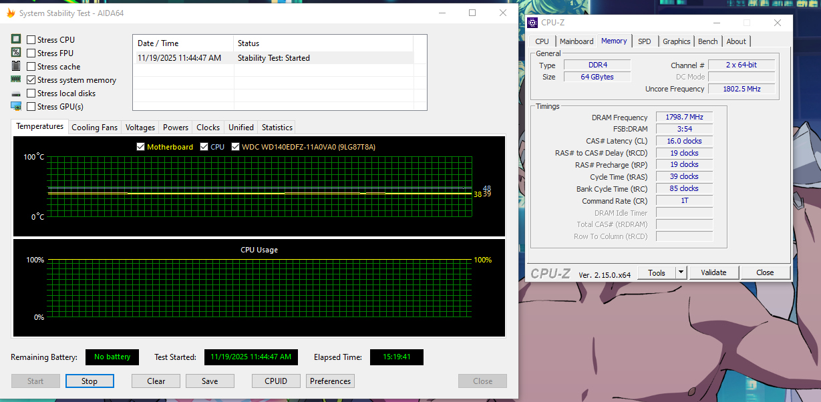Image resolution: width=821 pixels, height=402 pixels.
Task: Click the Test Started timestamp field
Action: pos(251,357)
